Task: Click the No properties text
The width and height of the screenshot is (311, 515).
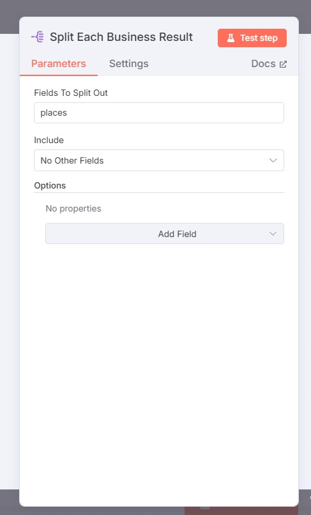Action: [73, 208]
